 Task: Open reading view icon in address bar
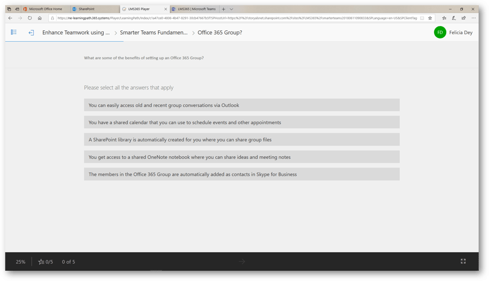tap(422, 18)
